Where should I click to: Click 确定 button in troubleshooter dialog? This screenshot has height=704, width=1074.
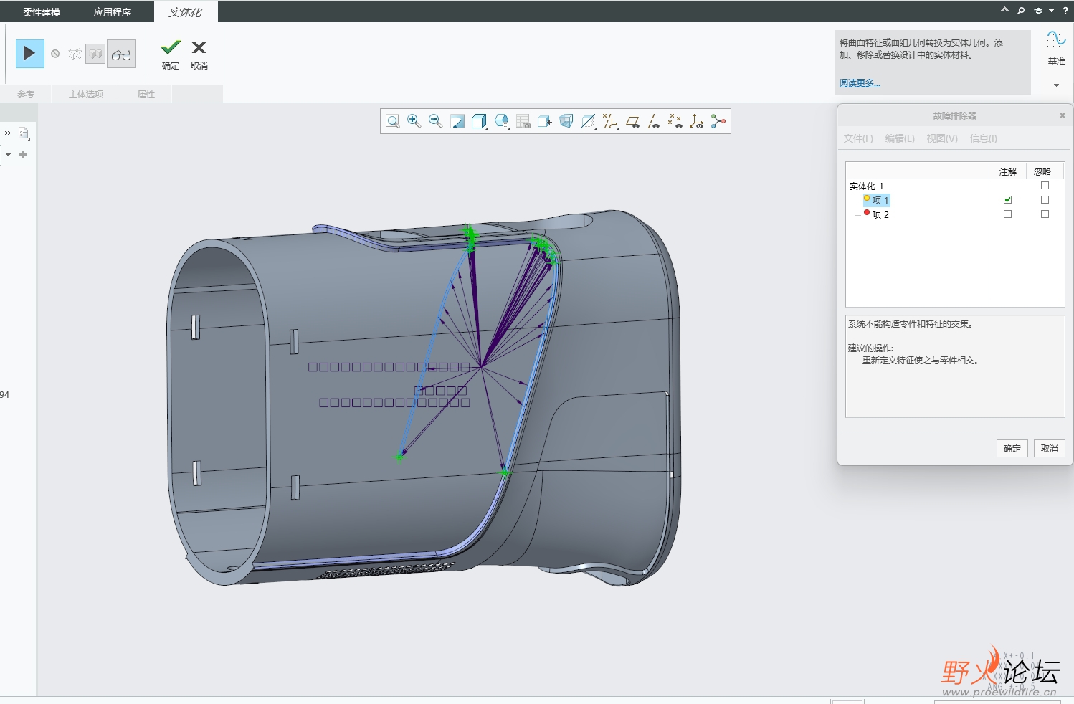click(1012, 448)
